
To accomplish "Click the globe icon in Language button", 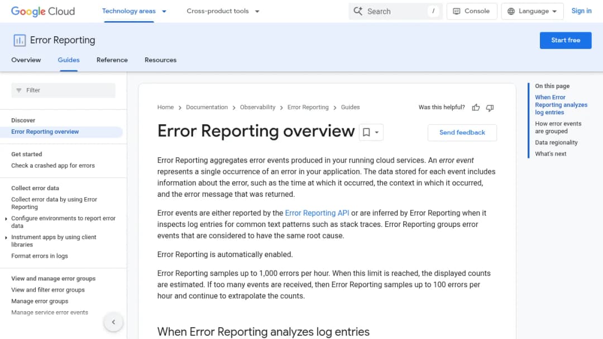I will 511,11.
